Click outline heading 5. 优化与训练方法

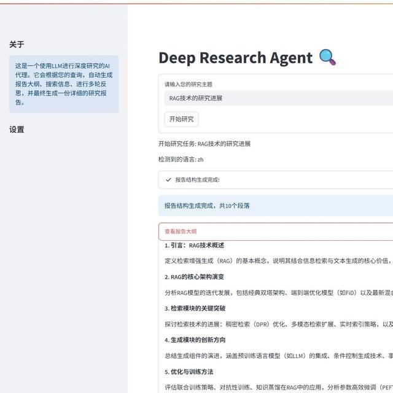(189, 372)
